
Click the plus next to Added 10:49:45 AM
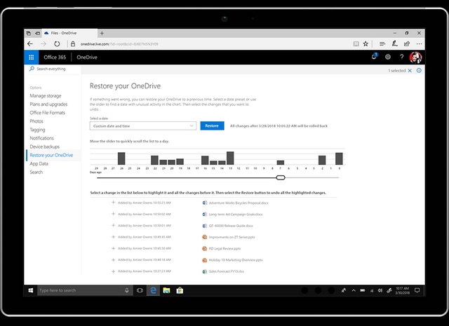[114, 237]
